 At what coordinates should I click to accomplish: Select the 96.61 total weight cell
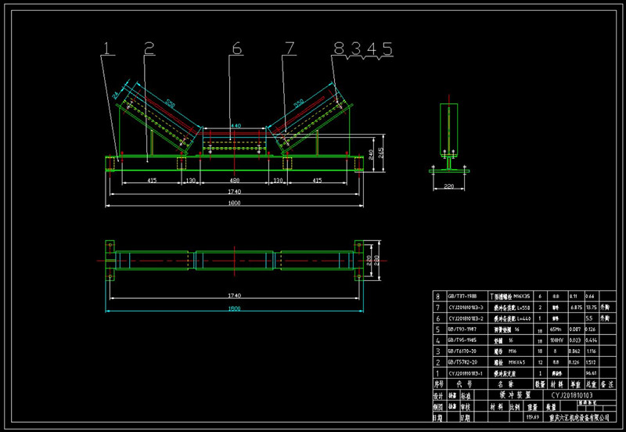tap(592, 374)
